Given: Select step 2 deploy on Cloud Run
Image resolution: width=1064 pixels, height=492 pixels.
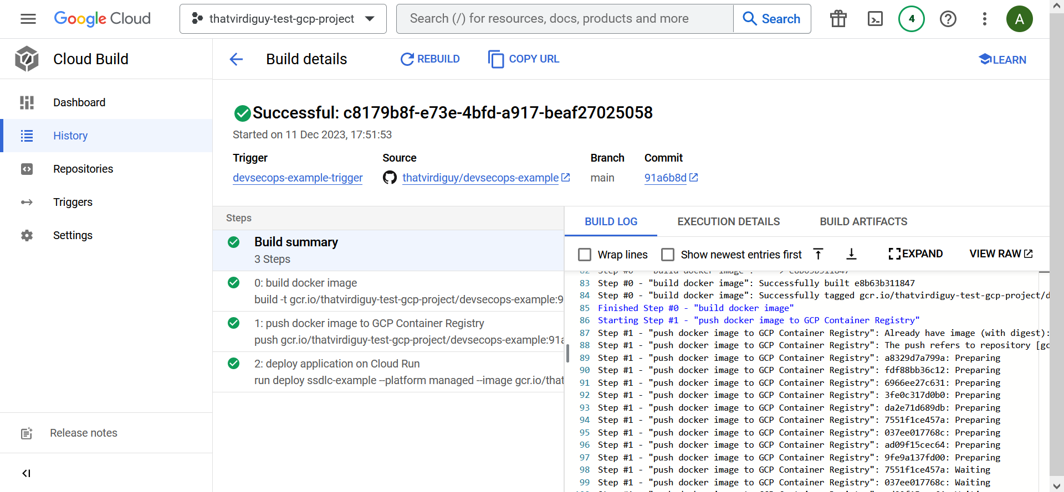Looking at the screenshot, I should click(x=388, y=372).
